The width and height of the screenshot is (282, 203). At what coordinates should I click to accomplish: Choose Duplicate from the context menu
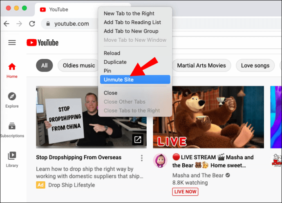click(x=135, y=62)
